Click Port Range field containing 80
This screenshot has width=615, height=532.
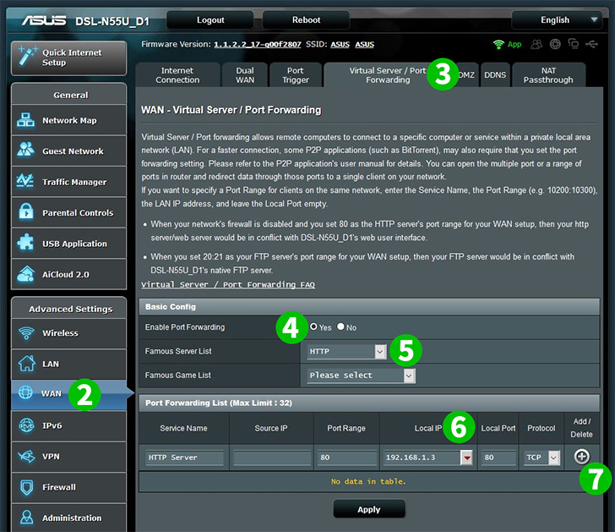[x=346, y=458]
